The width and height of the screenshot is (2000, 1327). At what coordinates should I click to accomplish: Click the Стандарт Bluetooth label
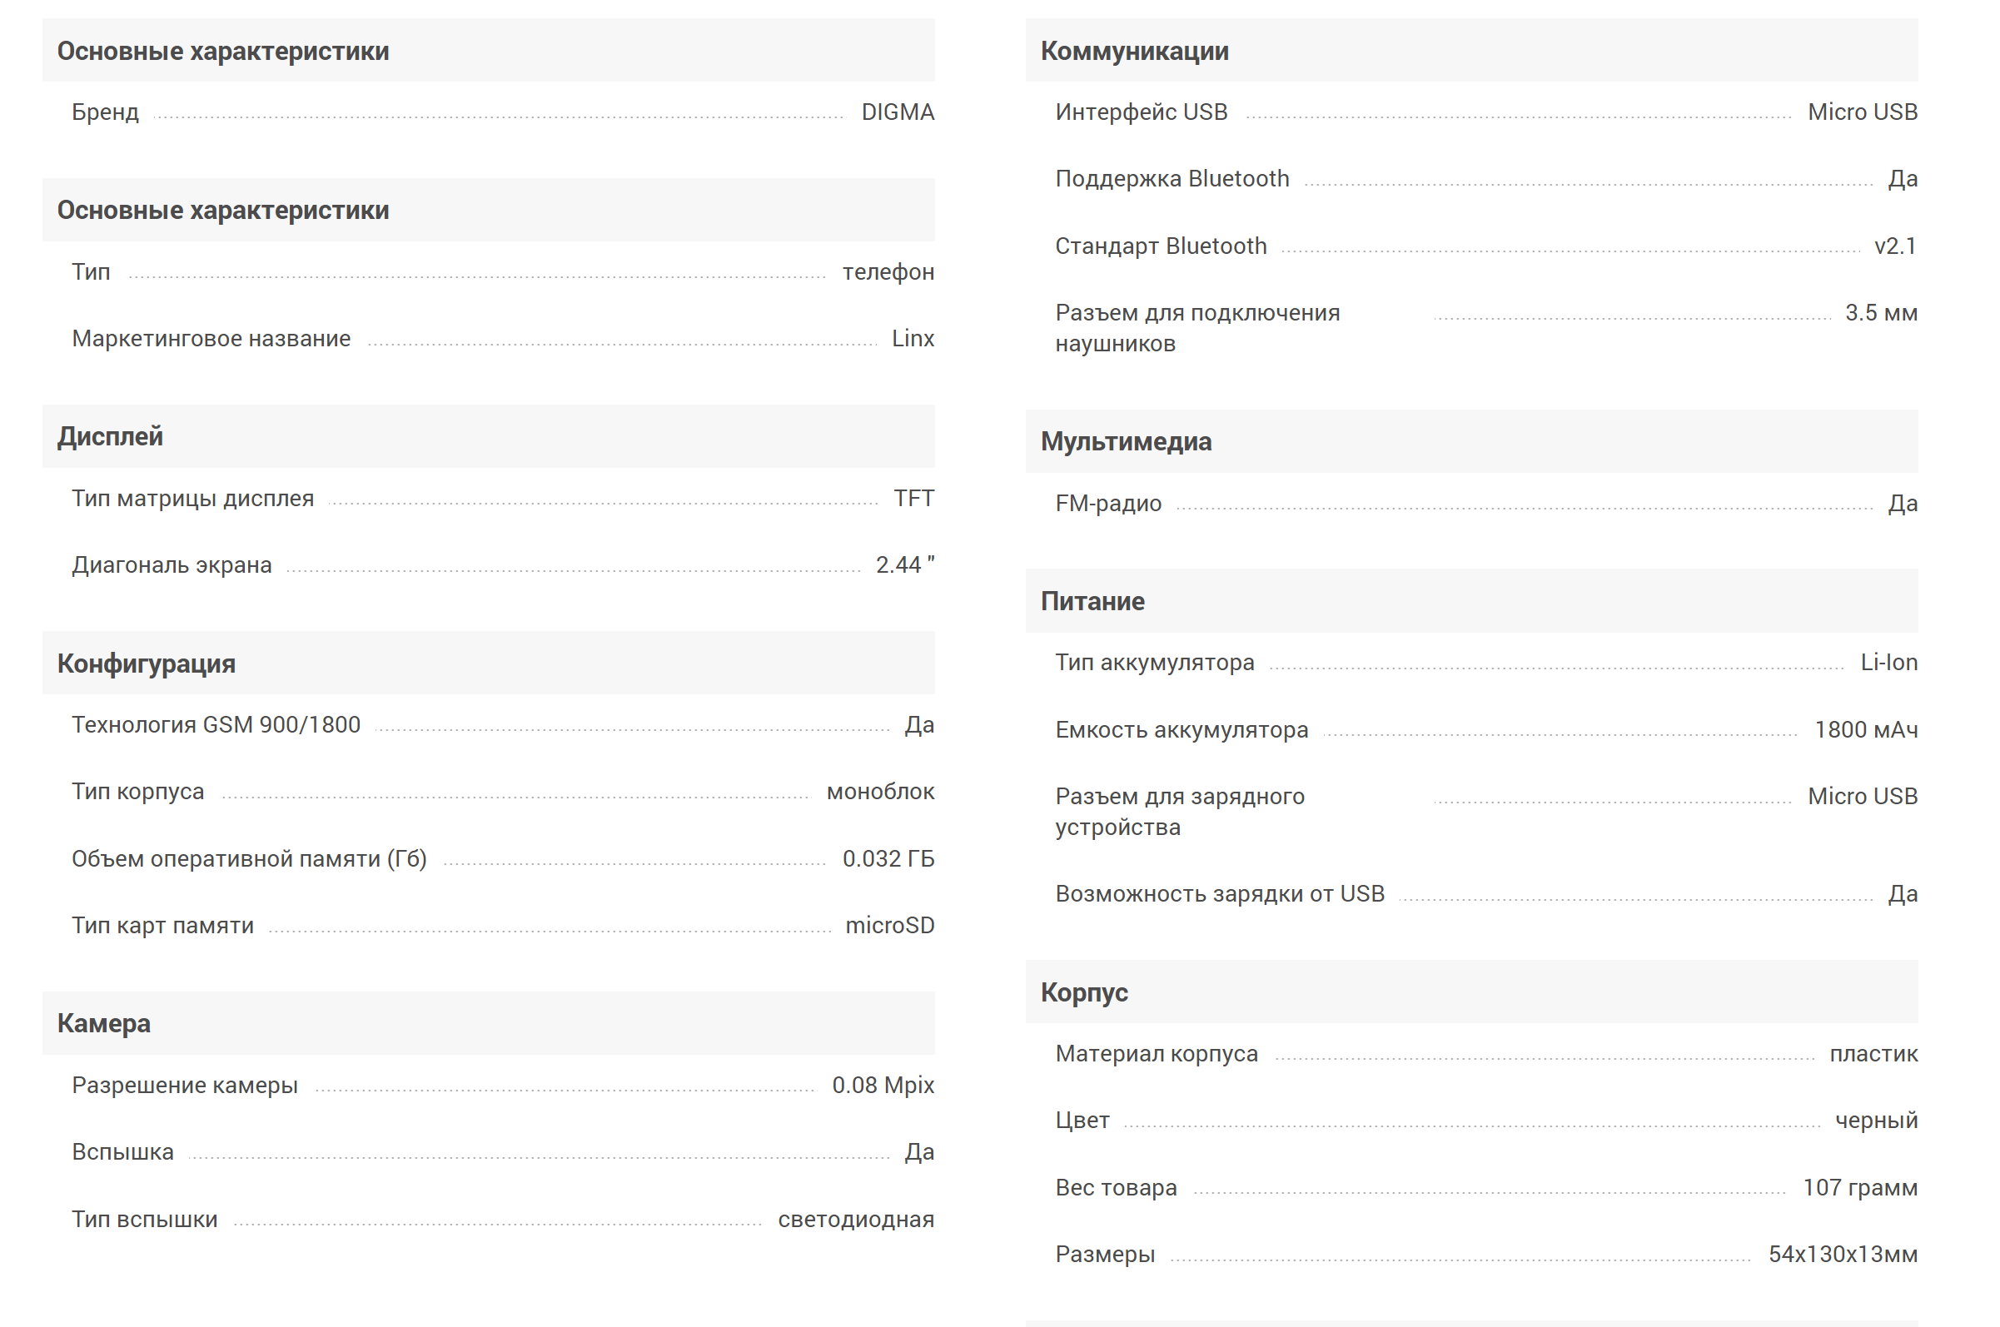click(1161, 246)
